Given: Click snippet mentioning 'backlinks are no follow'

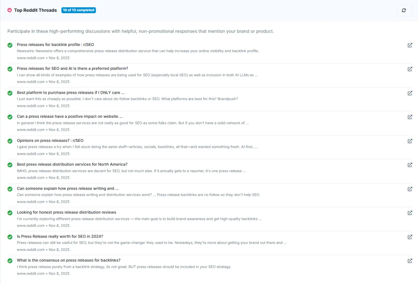Looking at the screenshot, I should pos(139,195).
